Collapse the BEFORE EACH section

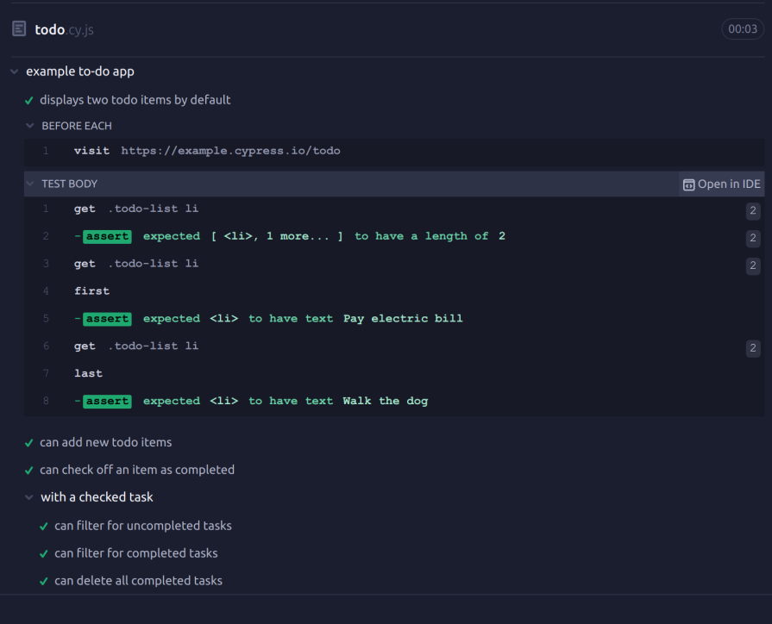pos(28,125)
